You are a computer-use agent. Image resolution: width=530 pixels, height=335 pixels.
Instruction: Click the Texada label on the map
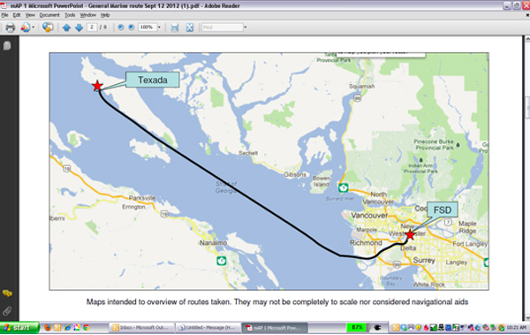[153, 80]
